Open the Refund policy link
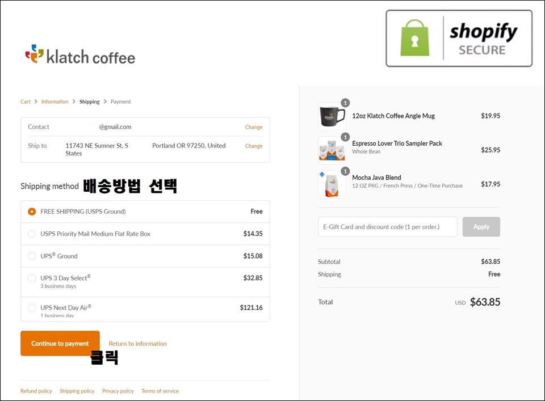 36,391
